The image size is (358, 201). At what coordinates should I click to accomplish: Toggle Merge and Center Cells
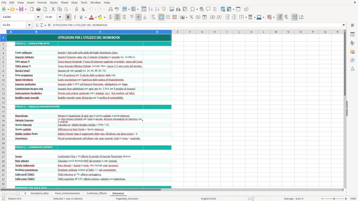click(161, 17)
